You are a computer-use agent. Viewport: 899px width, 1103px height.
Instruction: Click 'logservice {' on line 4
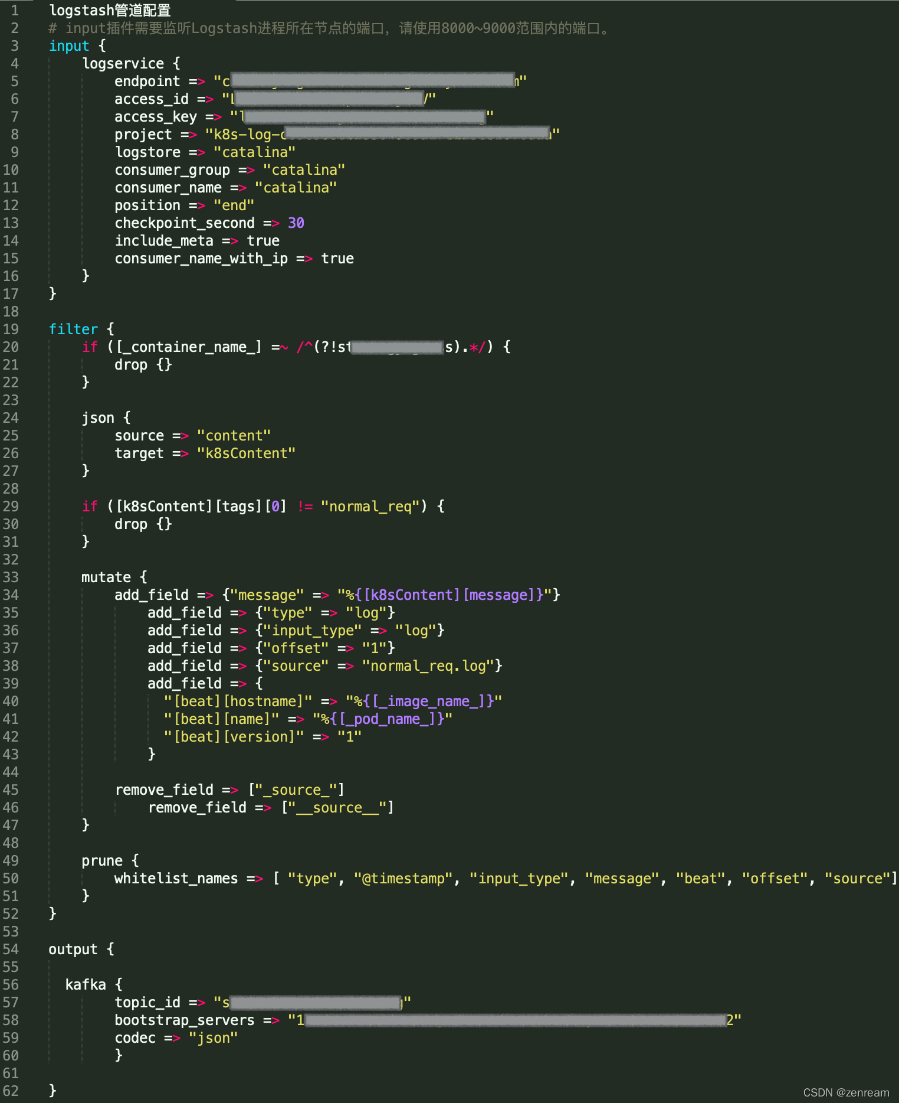pos(131,64)
